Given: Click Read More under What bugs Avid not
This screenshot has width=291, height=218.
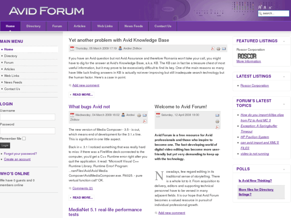Looking at the screenshot, I should tap(82, 198).
